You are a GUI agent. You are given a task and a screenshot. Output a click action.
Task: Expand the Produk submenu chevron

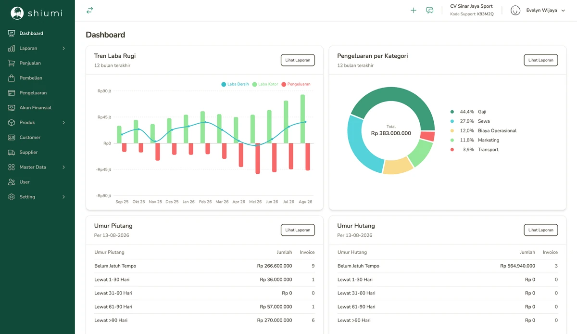(x=63, y=123)
